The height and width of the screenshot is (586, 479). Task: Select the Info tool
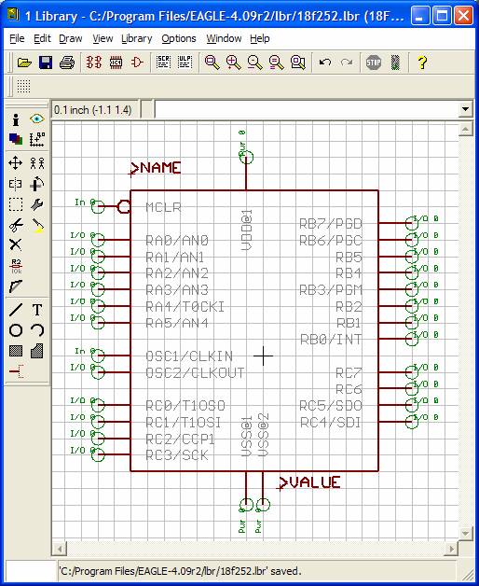click(x=16, y=120)
